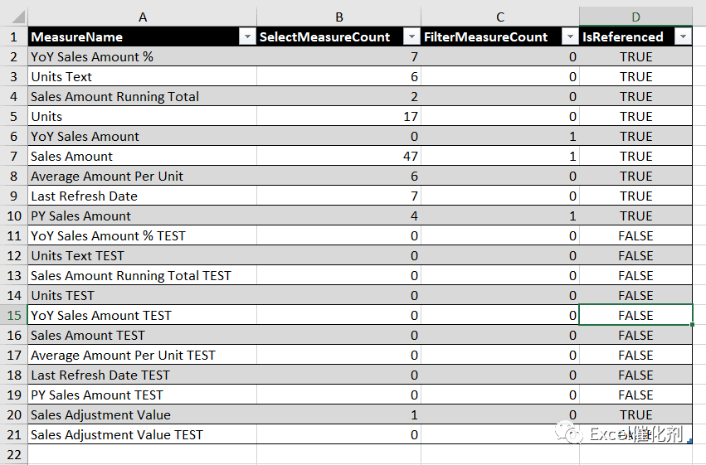
Task: Click the select-all corner triangle
Action: (18, 17)
